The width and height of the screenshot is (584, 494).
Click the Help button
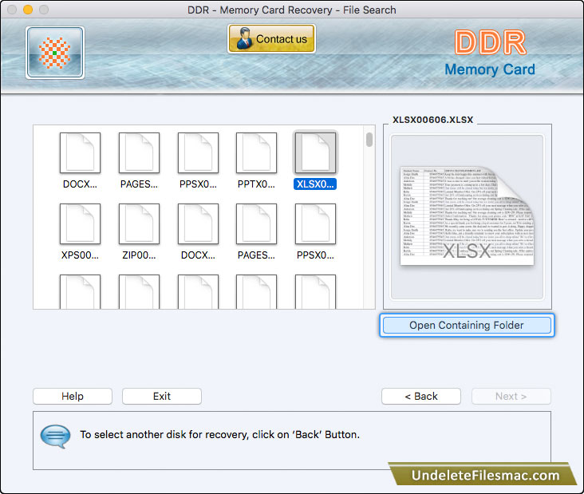(73, 396)
